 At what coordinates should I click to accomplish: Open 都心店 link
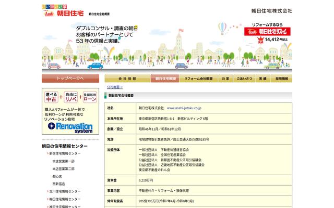pyautogui.click(x=57, y=176)
